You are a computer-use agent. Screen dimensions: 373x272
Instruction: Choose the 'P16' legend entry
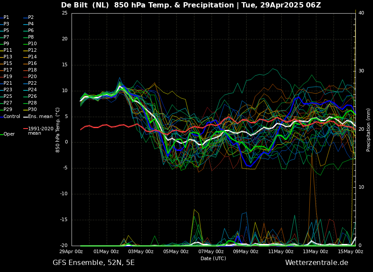[32, 64]
